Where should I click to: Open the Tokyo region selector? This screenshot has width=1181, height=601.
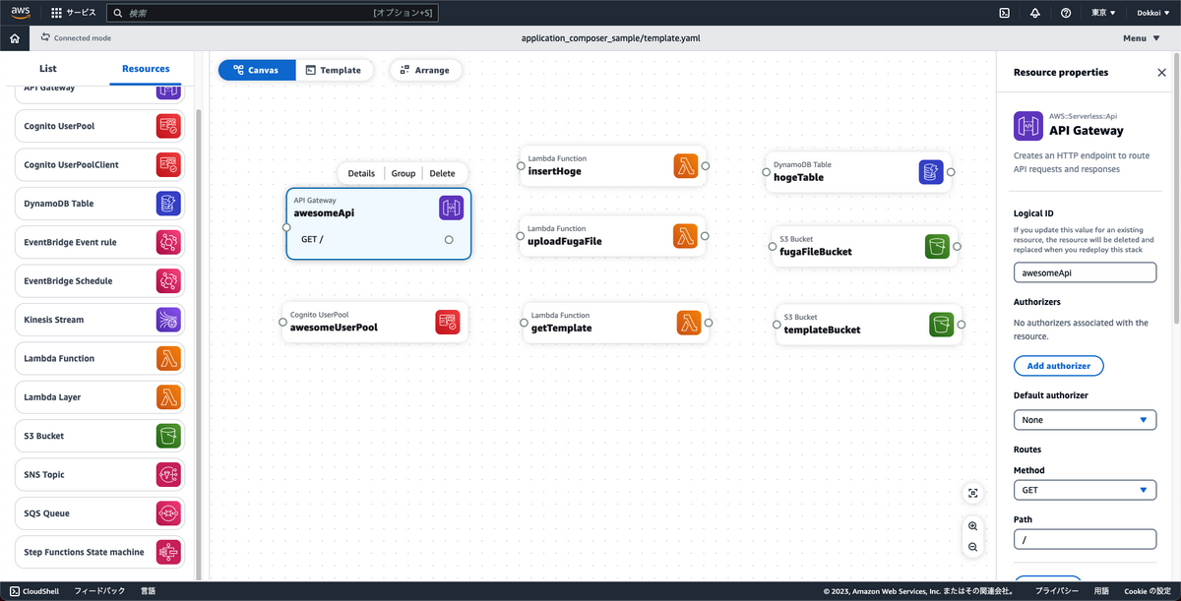coord(1103,13)
